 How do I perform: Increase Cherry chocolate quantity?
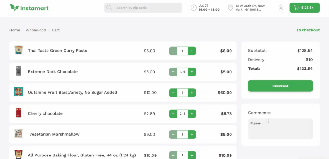[x=192, y=114]
